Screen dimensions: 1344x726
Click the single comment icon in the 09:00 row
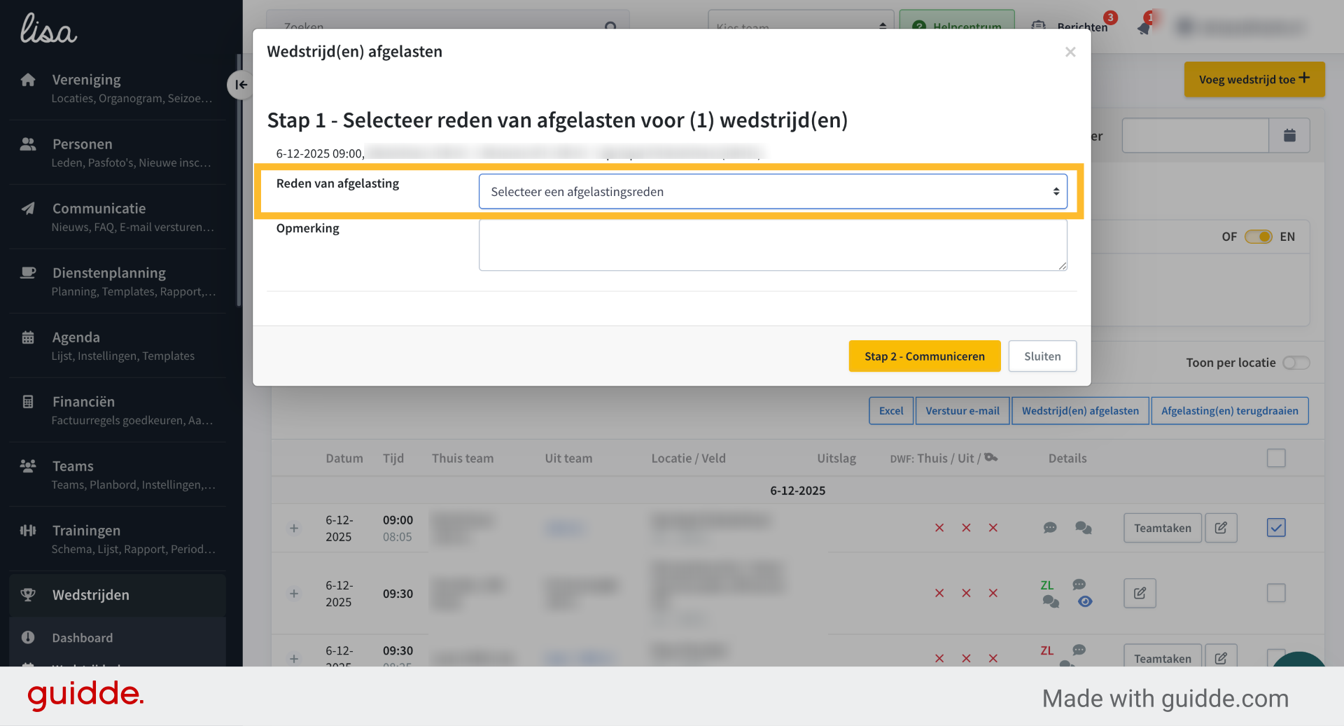[1050, 528]
